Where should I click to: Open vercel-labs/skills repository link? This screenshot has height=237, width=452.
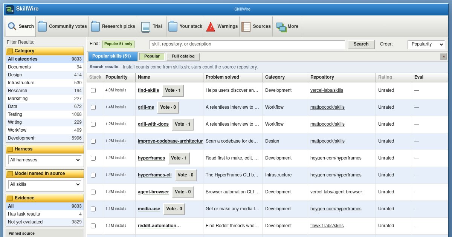(x=327, y=90)
